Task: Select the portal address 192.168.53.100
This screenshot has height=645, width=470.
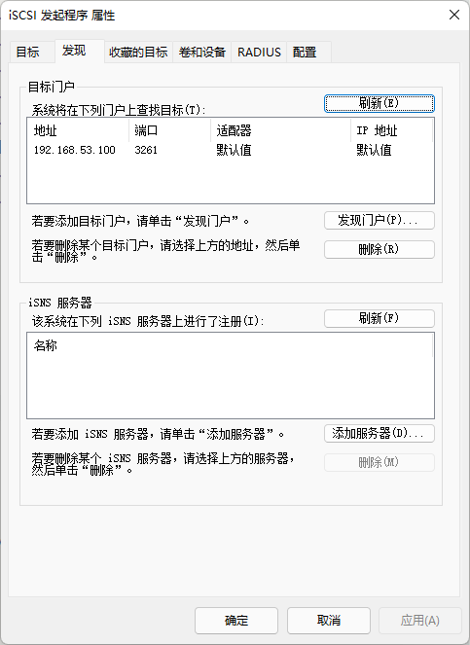Action: (x=75, y=150)
